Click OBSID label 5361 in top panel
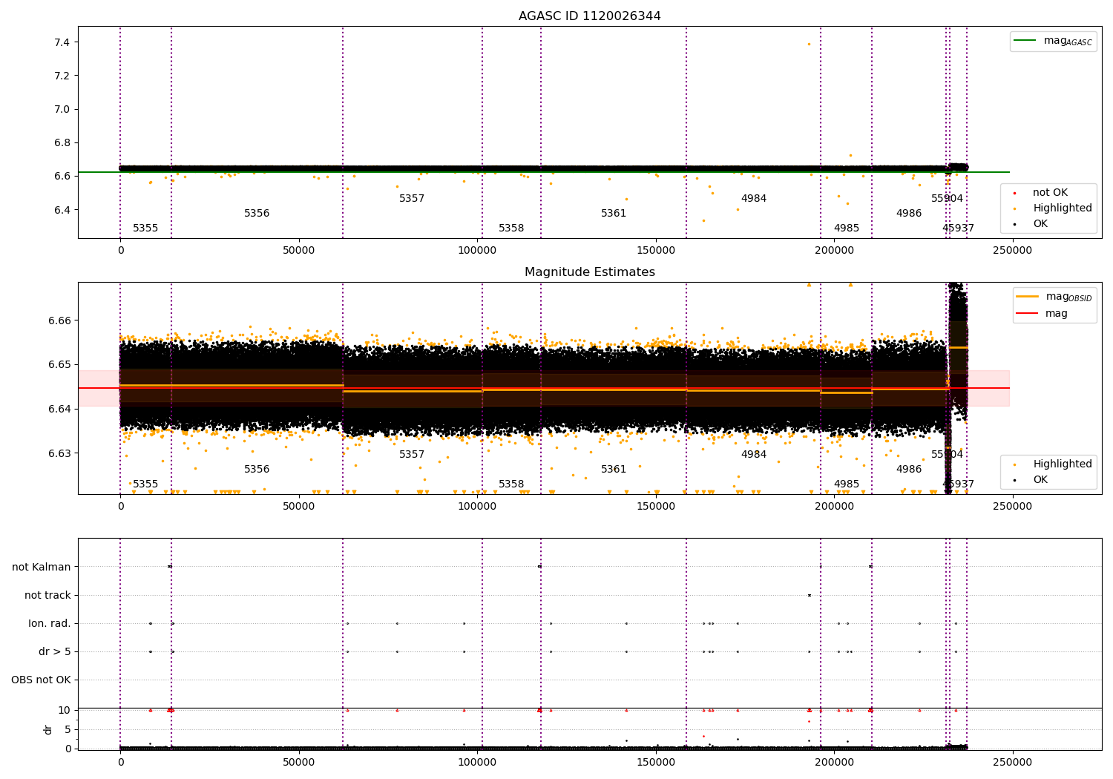This screenshot has height=779, width=1113. pyautogui.click(x=614, y=214)
